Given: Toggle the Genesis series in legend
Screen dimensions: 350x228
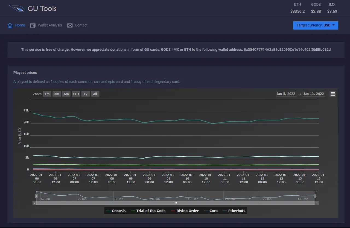Looking at the screenshot, I should (116, 211).
